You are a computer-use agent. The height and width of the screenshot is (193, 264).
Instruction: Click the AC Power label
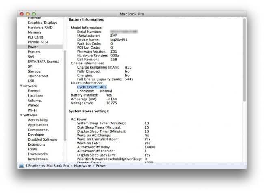point(79,119)
